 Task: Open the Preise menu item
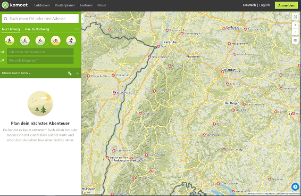[x=102, y=5]
